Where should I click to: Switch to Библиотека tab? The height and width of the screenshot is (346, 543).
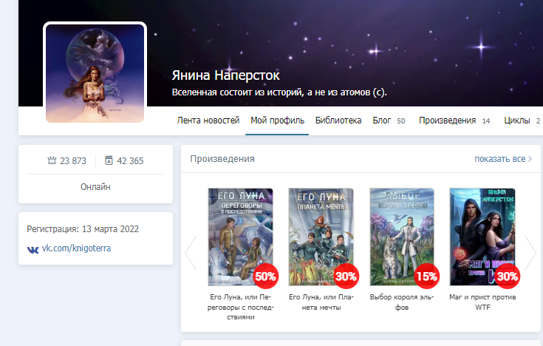tap(338, 121)
